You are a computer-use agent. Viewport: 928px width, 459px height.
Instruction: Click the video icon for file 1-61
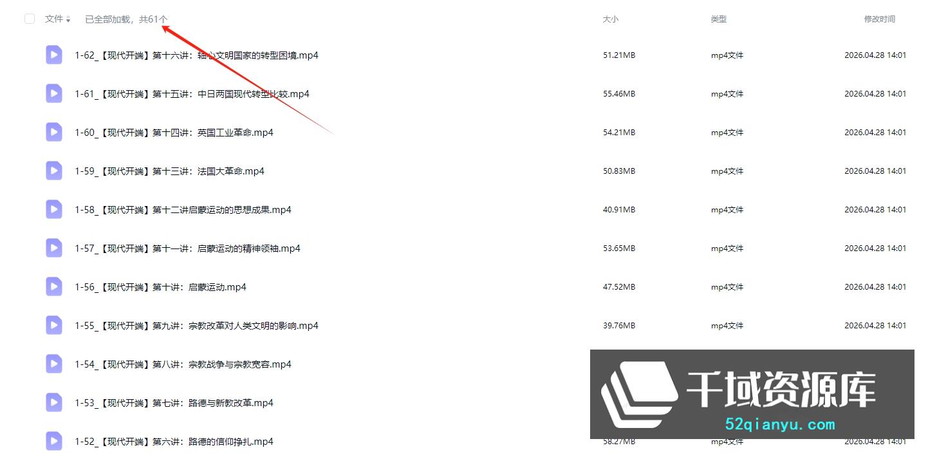click(x=54, y=94)
